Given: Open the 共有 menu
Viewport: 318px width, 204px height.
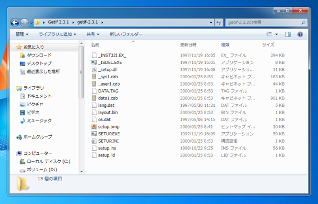Looking at the screenshot, I should [x=93, y=34].
